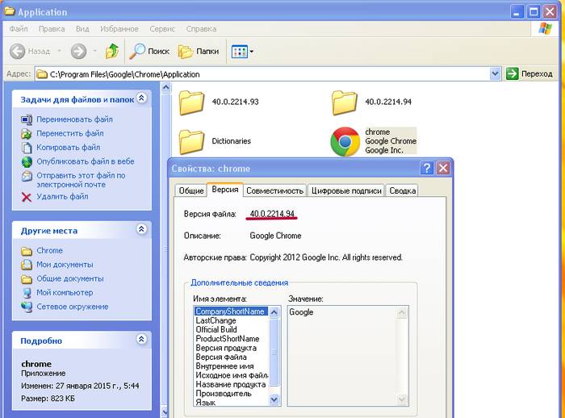Select the chrome application icon
This screenshot has height=418, width=565.
[x=345, y=141]
